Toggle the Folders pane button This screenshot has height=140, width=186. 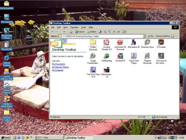(x=91, y=32)
